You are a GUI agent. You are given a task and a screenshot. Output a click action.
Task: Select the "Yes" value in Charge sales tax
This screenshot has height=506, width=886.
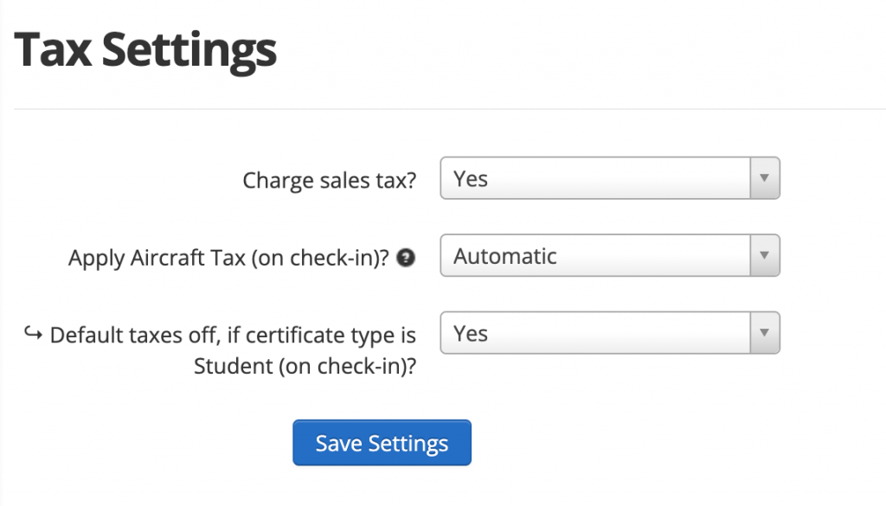(472, 179)
